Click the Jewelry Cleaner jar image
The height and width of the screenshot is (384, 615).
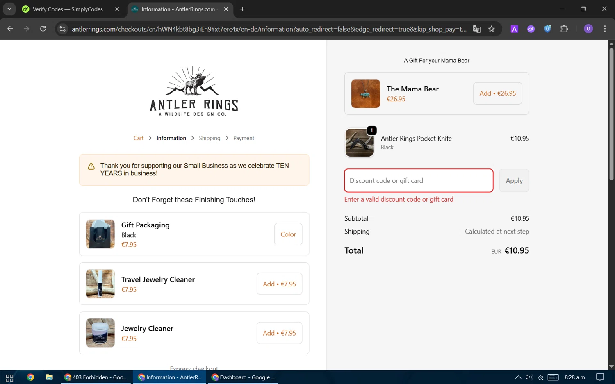point(100,333)
